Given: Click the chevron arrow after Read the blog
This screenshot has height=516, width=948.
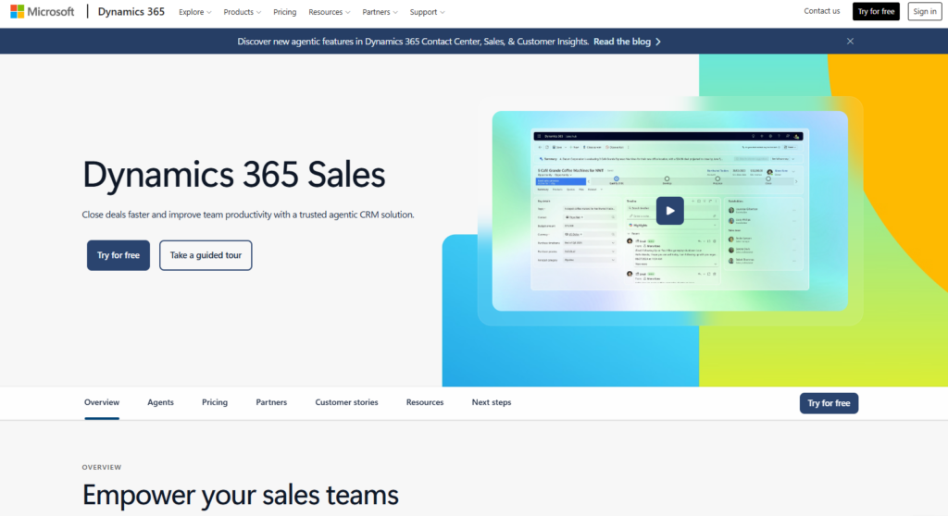Looking at the screenshot, I should pos(658,42).
